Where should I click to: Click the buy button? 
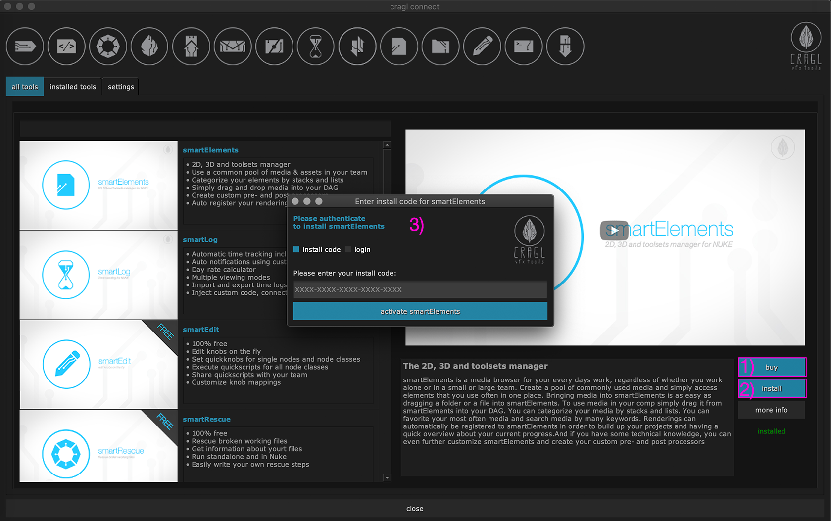[x=771, y=367]
